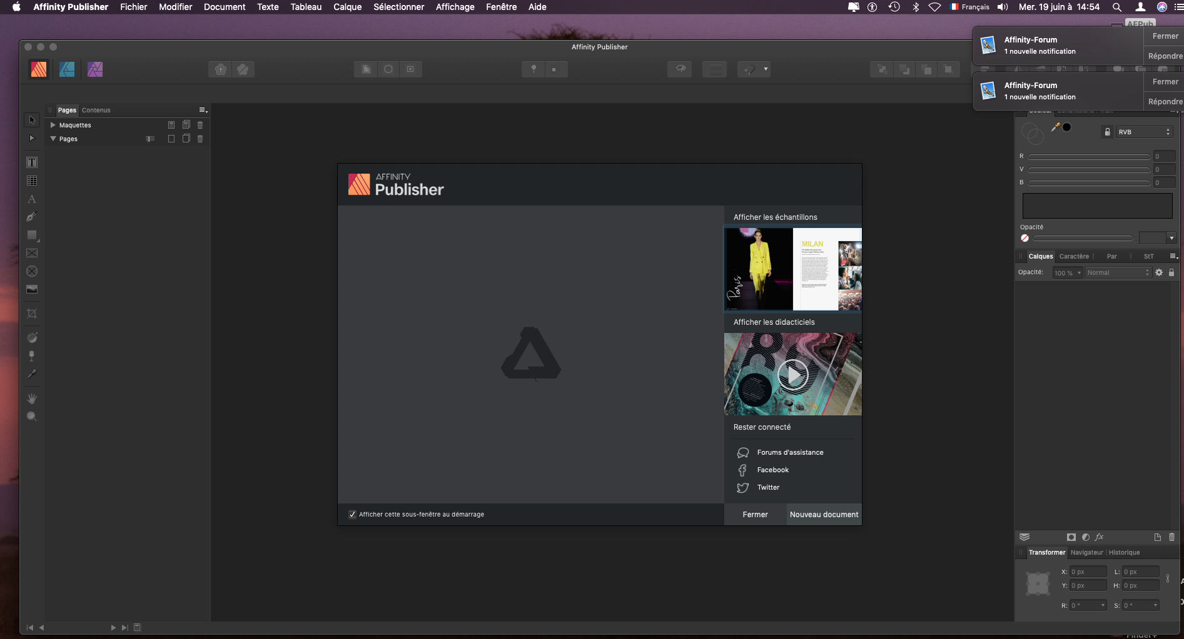Select the View hand tool
This screenshot has height=639, width=1184.
tap(32, 398)
